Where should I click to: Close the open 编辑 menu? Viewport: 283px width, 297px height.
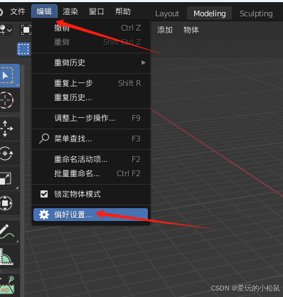point(44,11)
